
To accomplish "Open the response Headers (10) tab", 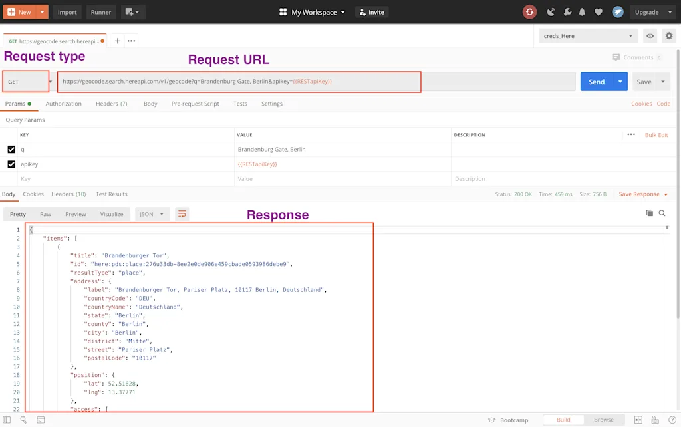I will (x=68, y=194).
